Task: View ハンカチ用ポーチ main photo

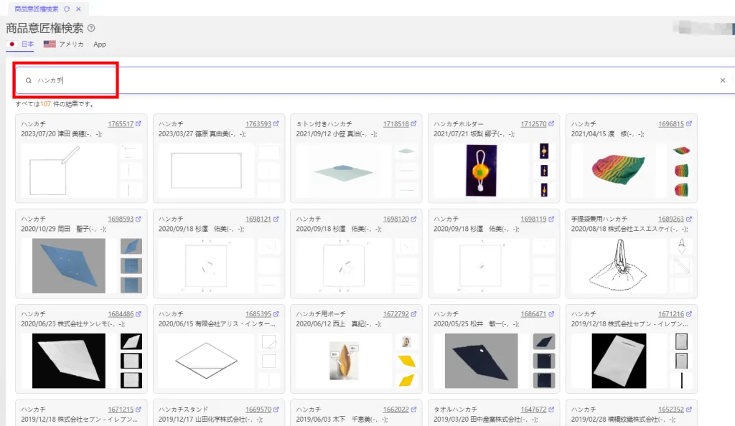Action: [x=344, y=361]
